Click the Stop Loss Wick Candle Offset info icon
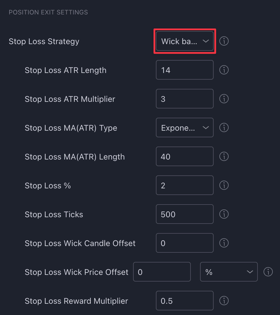Screen dimensions: 280x315 224,243
